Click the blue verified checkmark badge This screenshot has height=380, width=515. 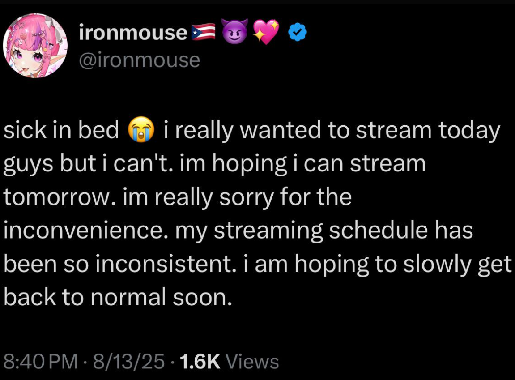(297, 33)
